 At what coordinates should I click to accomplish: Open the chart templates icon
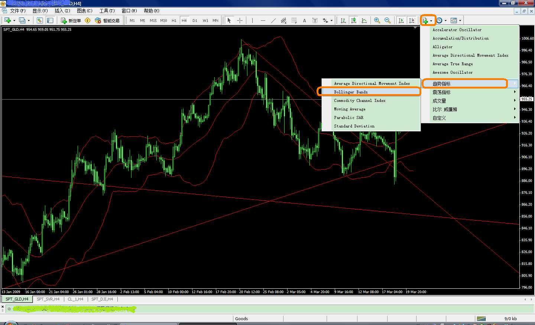[x=454, y=20]
